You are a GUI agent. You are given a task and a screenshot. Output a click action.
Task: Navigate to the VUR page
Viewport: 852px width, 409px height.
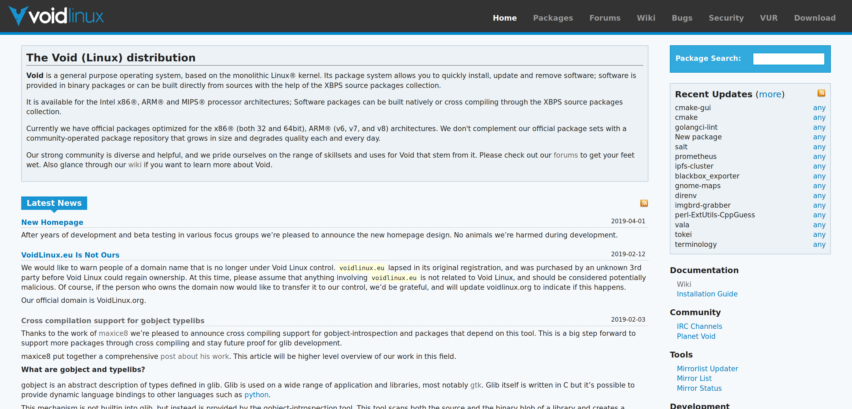[x=768, y=18]
